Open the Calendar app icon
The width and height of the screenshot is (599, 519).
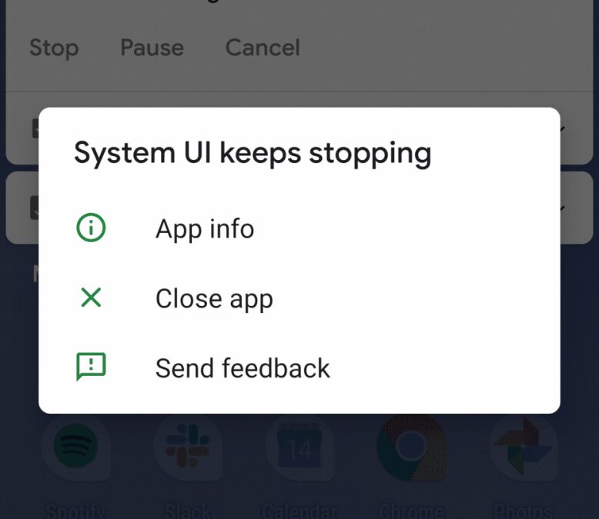point(299,445)
